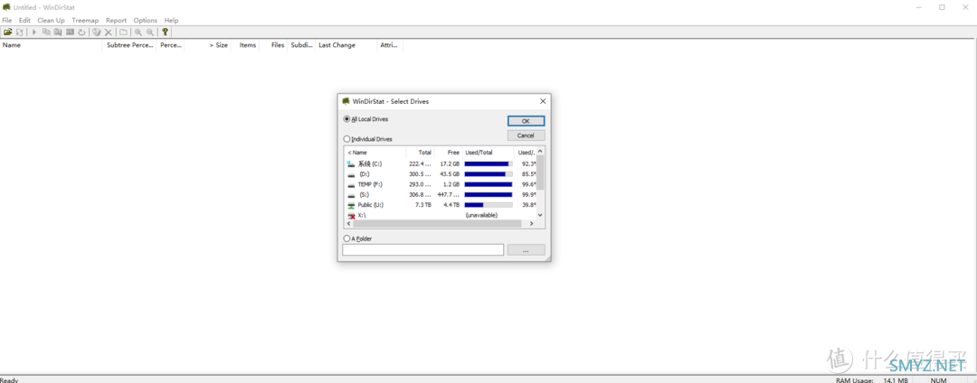
Task: Click the Refresh All toolbar icon
Action: click(x=19, y=32)
